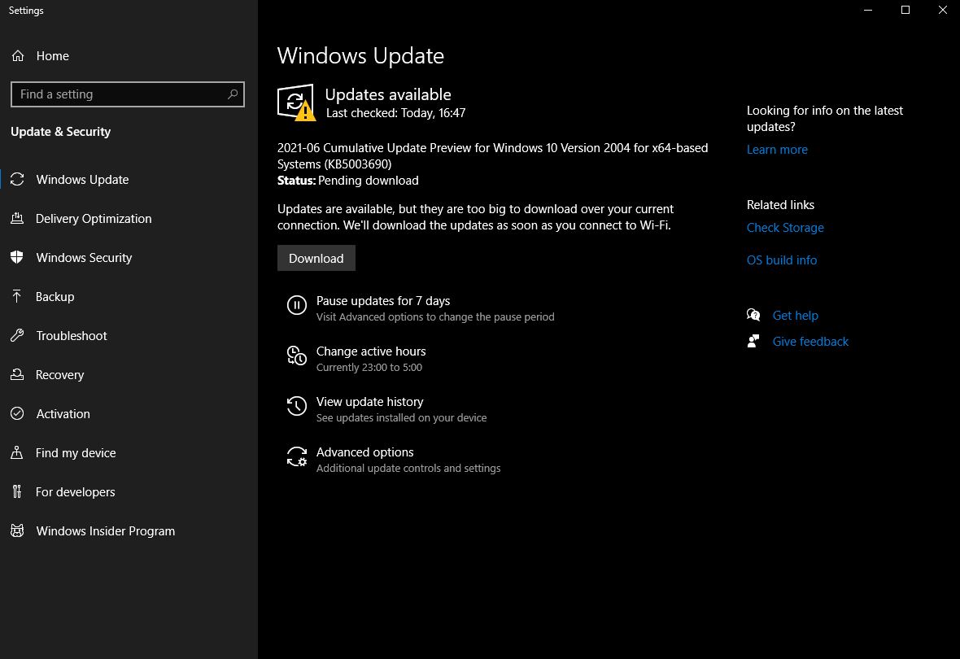This screenshot has width=960, height=659.
Task: Click the Advanced options gear-sync icon
Action: tap(297, 456)
